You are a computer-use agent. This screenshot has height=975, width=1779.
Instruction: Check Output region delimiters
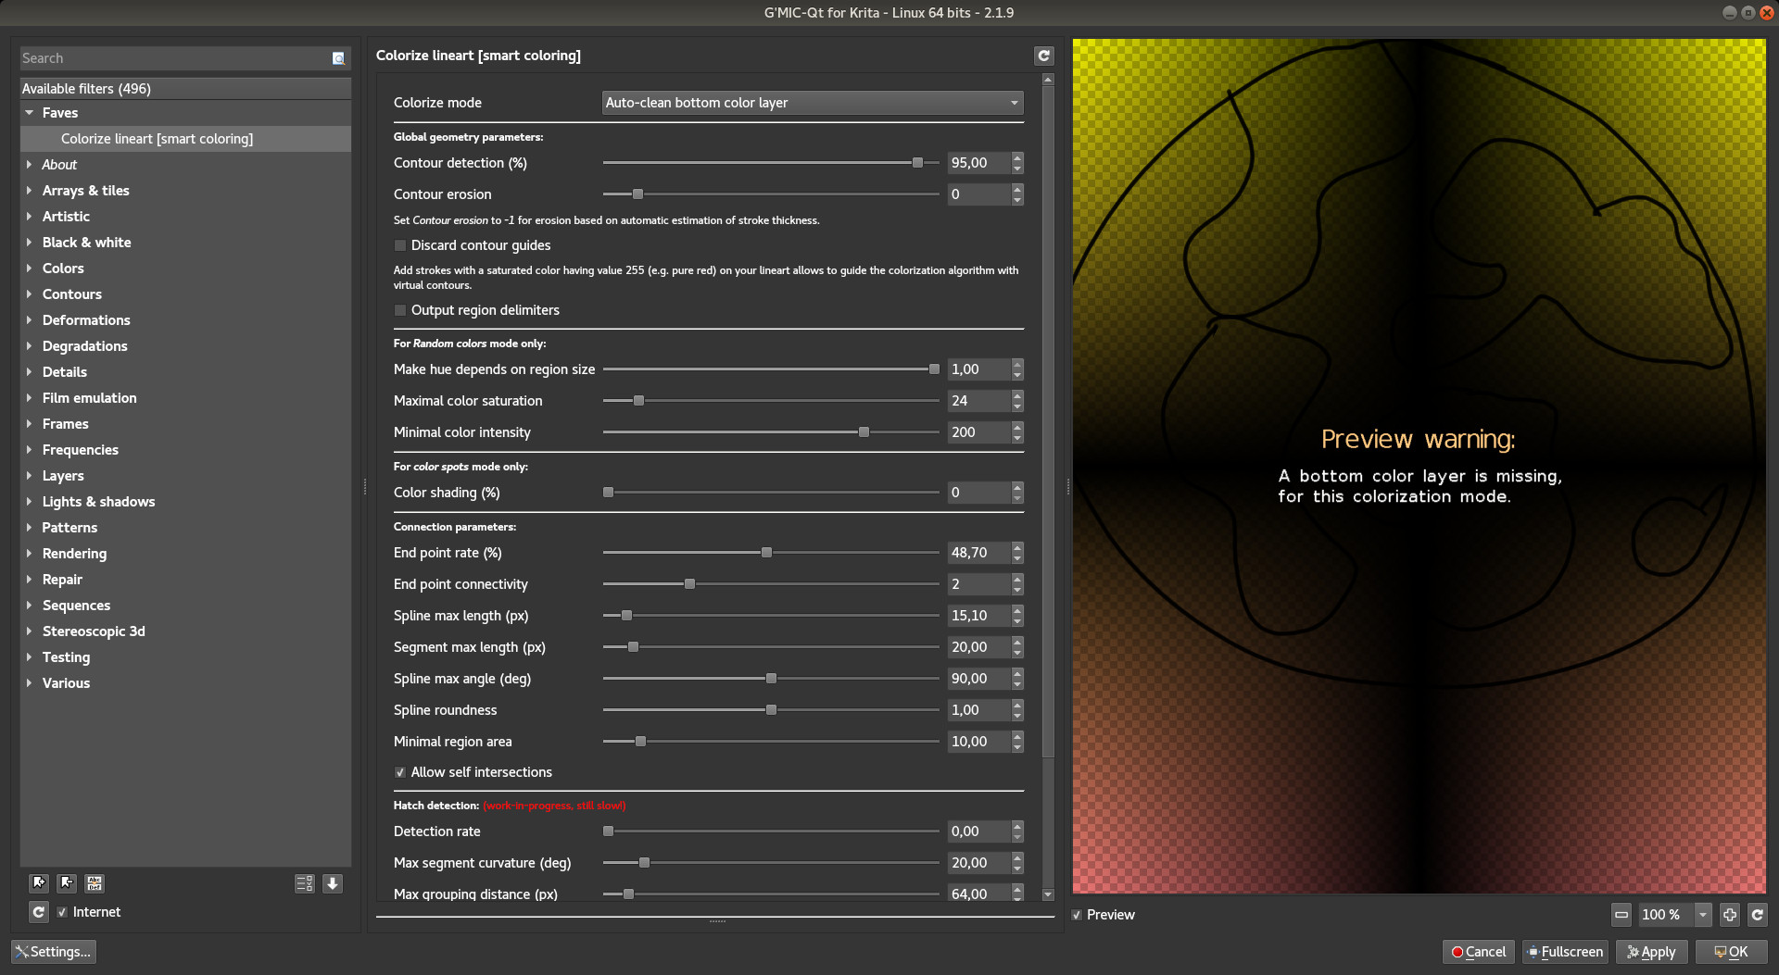click(x=399, y=310)
